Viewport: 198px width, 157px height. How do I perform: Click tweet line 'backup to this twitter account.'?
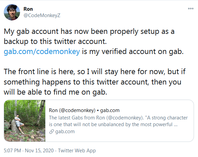[55, 42]
